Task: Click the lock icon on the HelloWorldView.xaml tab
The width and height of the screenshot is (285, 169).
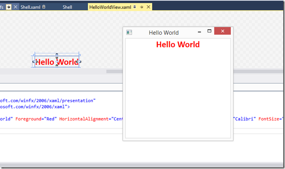Action: pyautogui.click(x=135, y=7)
